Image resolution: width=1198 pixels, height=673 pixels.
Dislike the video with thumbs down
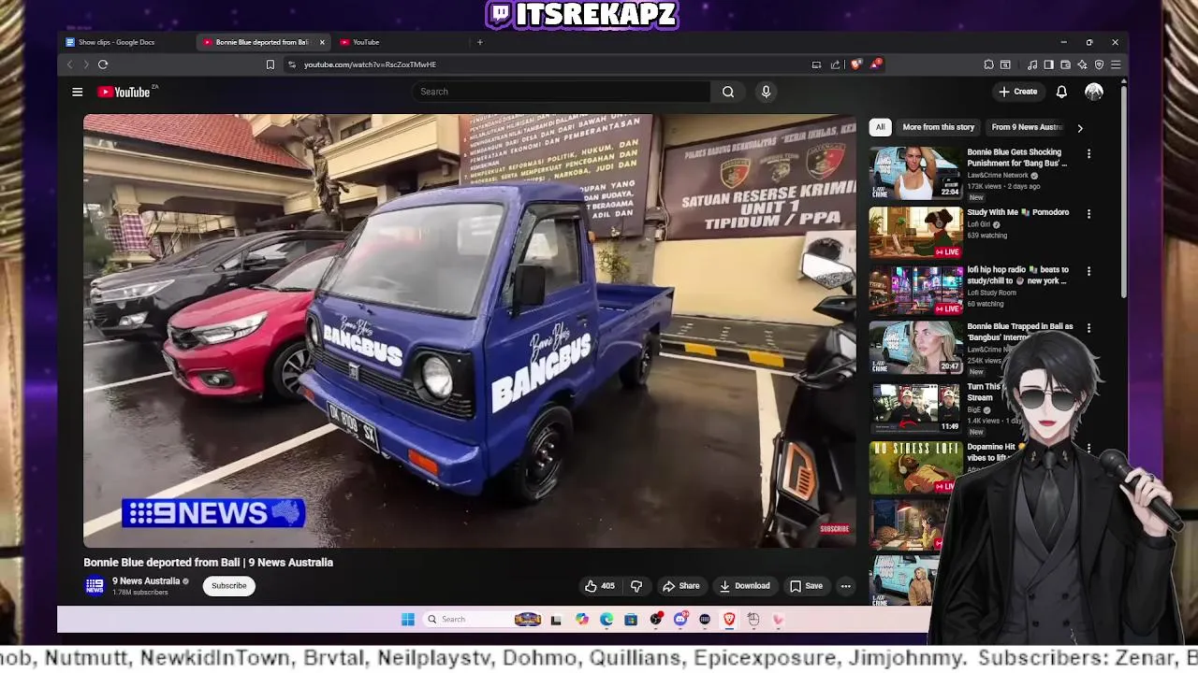(x=636, y=586)
